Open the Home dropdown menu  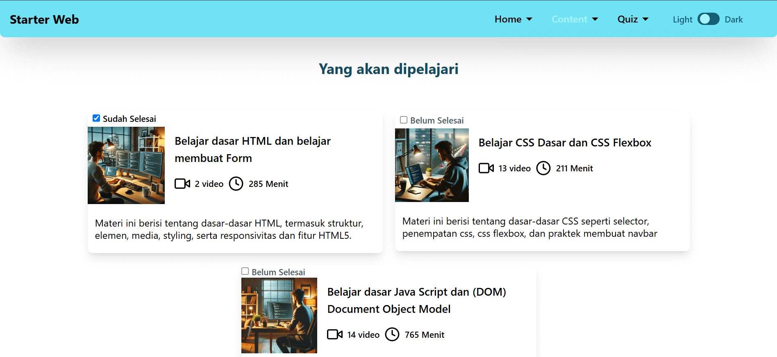click(513, 19)
